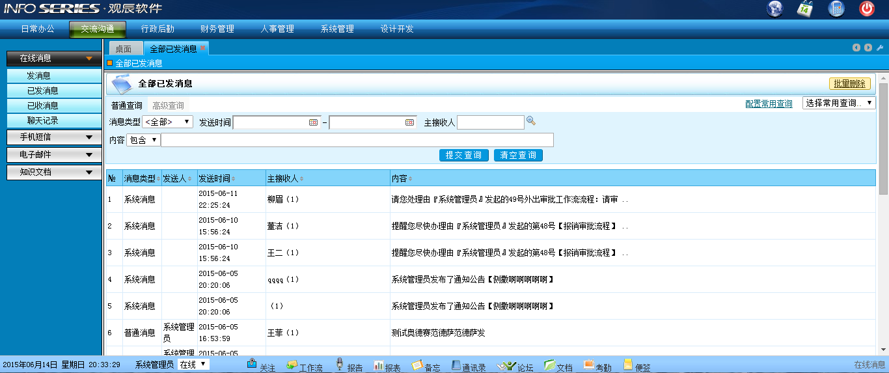Launch the calculator icon in the header
The image size is (889, 373).
point(836,8)
